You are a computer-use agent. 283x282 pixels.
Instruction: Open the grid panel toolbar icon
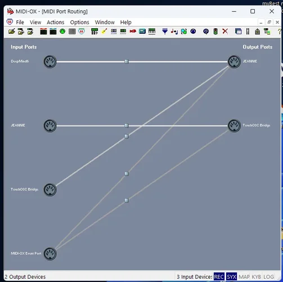tap(72, 32)
